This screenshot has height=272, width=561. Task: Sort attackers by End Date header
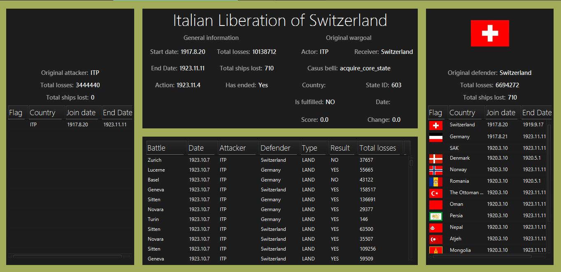tap(117, 112)
